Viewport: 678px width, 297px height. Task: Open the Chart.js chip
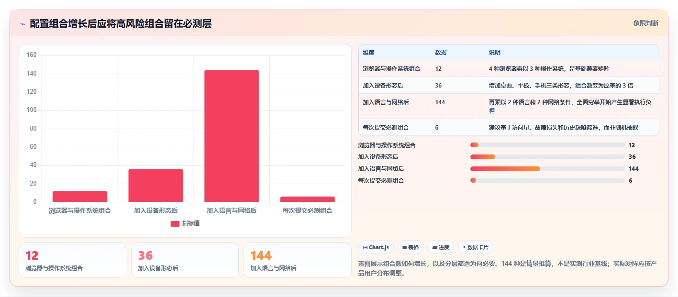tap(376, 247)
